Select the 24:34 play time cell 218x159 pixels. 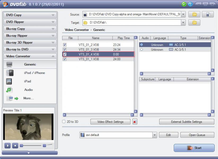[x=117, y=49]
